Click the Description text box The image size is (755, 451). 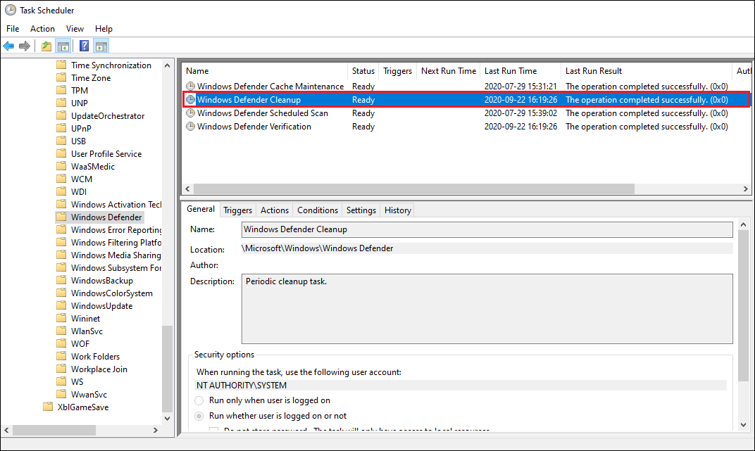click(x=487, y=309)
